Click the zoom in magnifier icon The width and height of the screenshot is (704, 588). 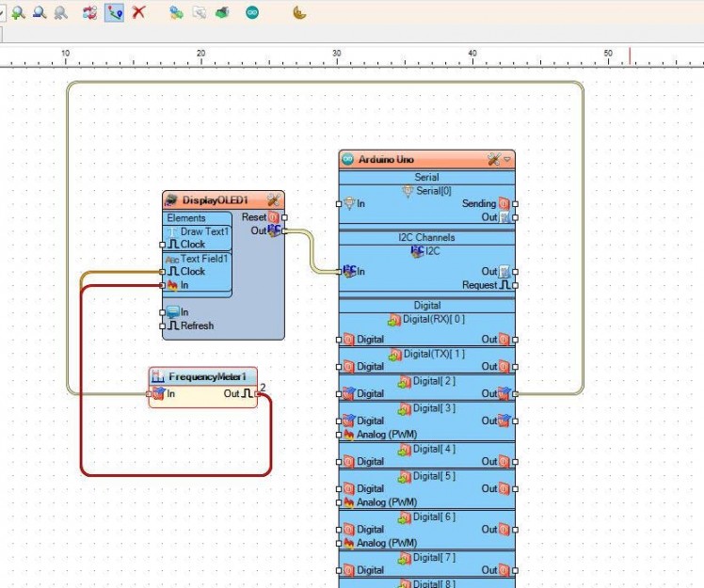pyautogui.click(x=18, y=13)
